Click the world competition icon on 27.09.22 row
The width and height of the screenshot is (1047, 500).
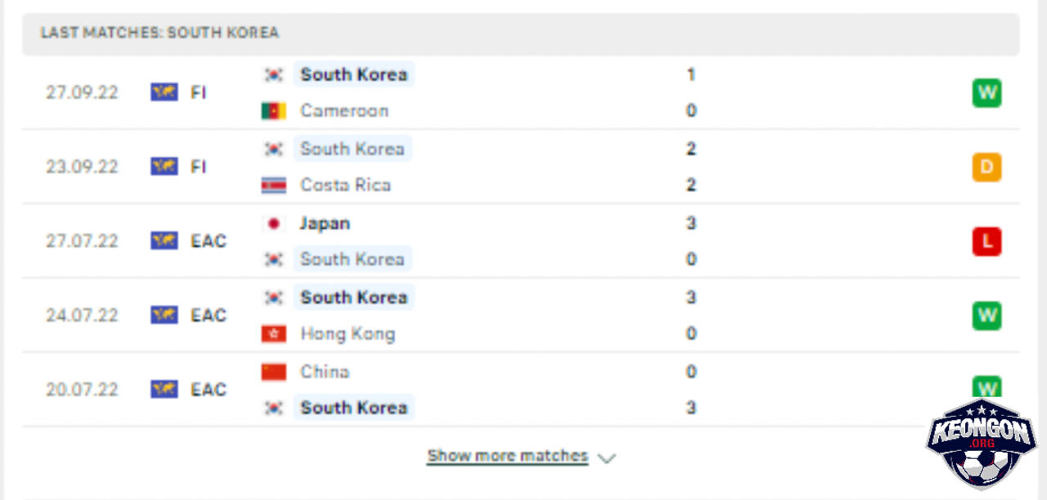tap(164, 92)
